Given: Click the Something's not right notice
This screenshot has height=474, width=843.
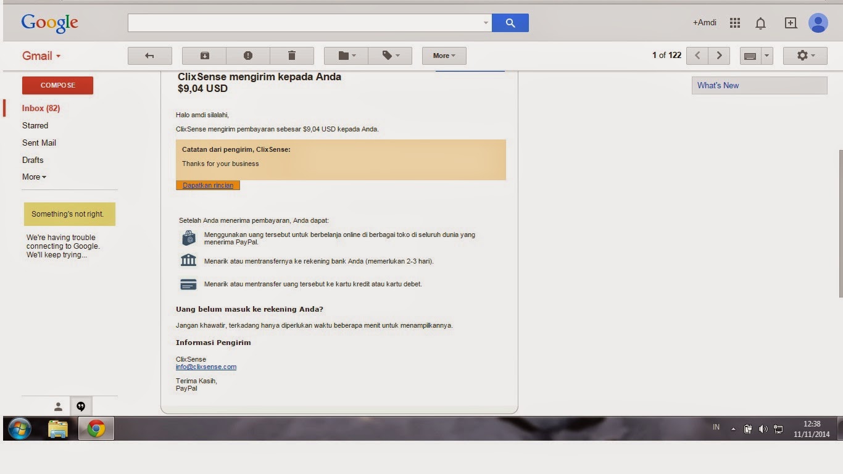Looking at the screenshot, I should coord(70,214).
